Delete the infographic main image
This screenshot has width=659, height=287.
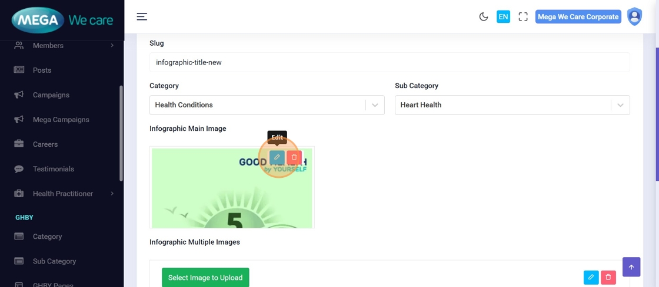294,157
